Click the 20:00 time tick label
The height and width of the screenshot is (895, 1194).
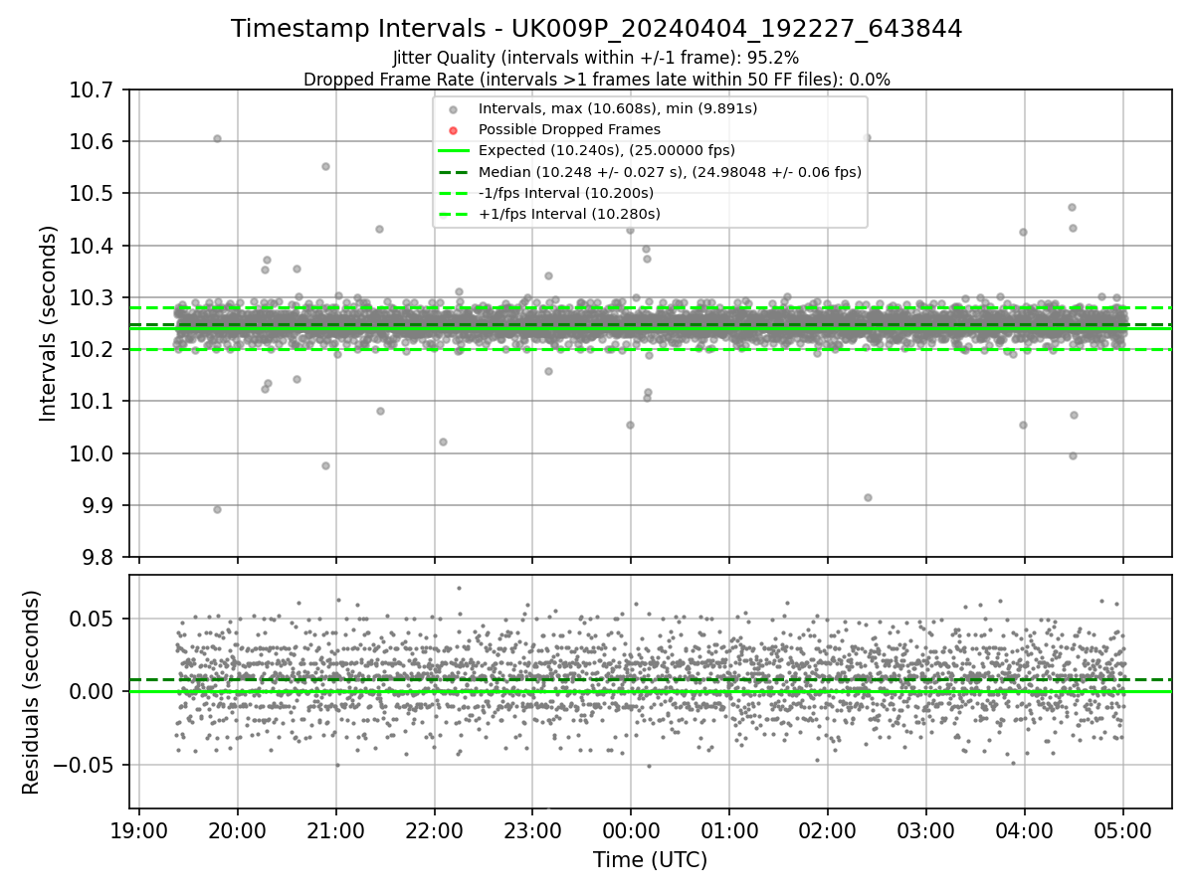coord(237,829)
